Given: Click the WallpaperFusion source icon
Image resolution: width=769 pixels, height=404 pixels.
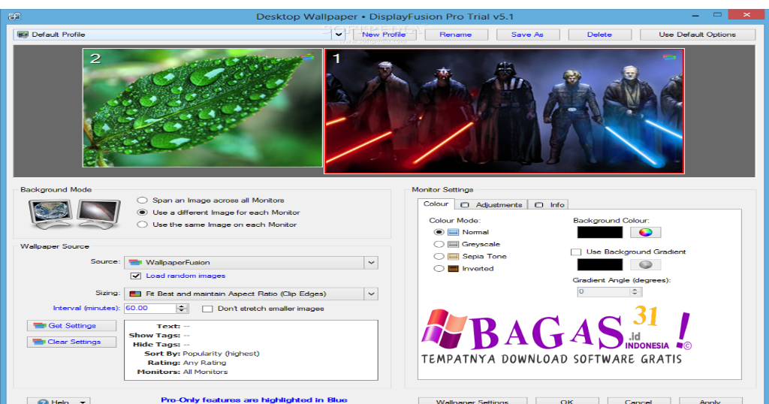Looking at the screenshot, I should click(x=135, y=263).
